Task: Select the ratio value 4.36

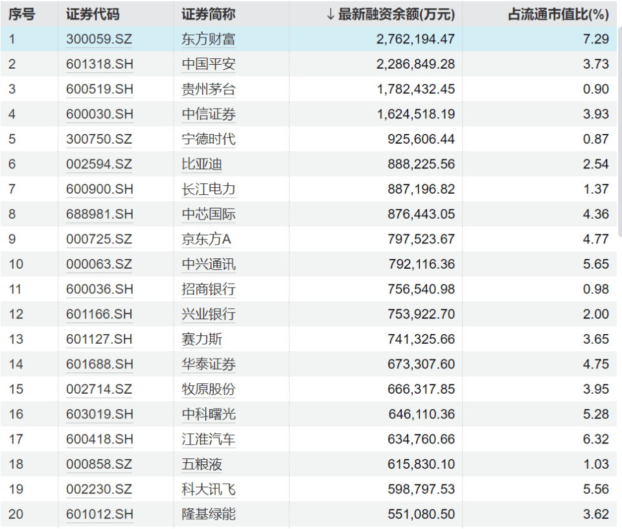Action: 596,214
